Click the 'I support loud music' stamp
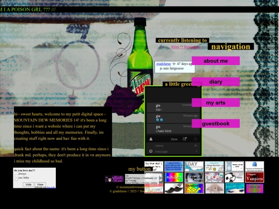The width and height of the screenshot is (279, 209). tap(194, 177)
